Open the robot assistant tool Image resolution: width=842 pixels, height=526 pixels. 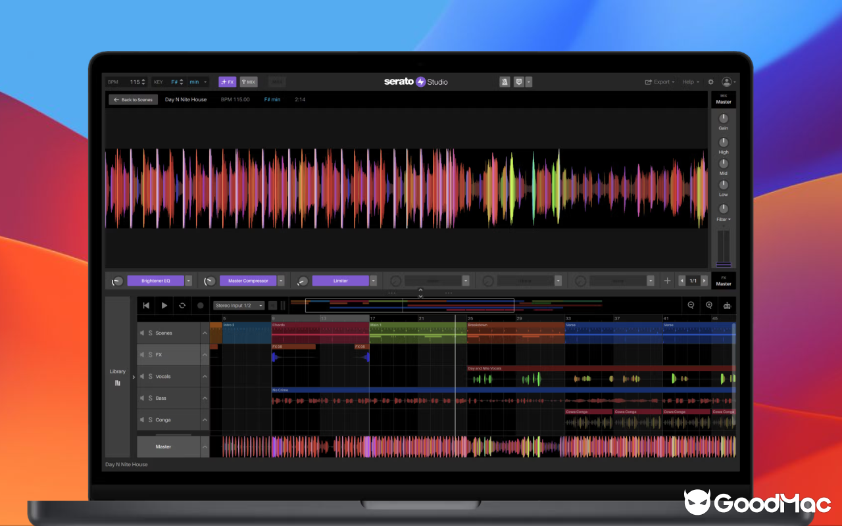click(727, 305)
